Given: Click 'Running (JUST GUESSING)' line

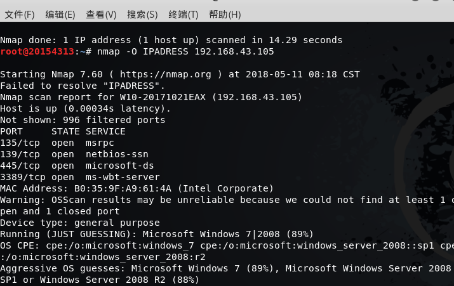Looking at the screenshot, I should (x=157, y=234).
